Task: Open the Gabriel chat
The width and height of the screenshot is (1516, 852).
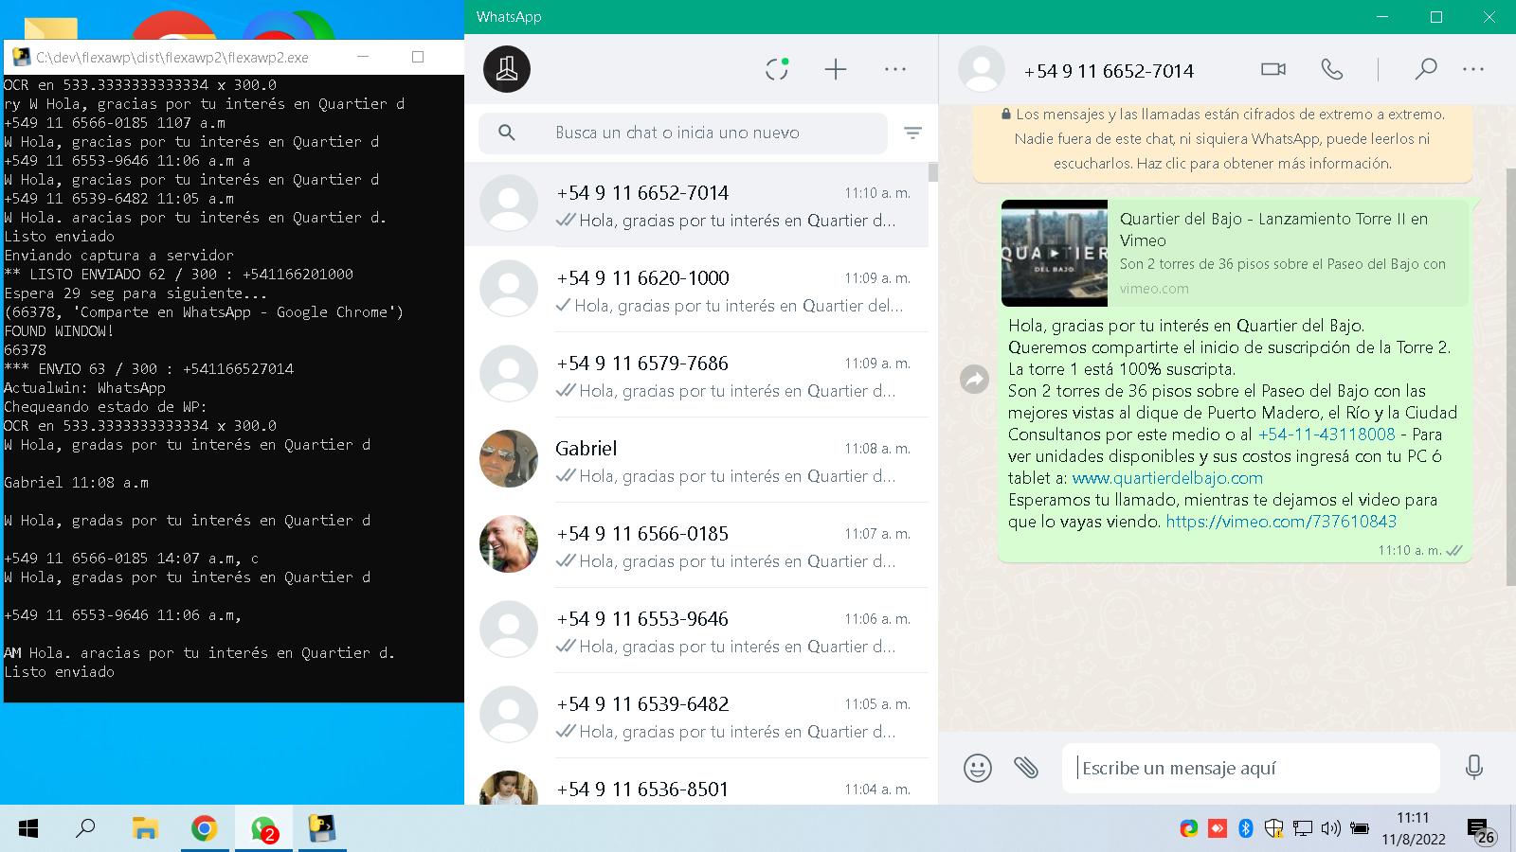Action: (x=696, y=461)
